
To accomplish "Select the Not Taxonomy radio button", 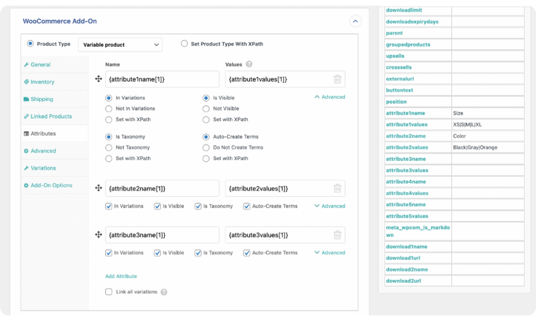I will click(109, 147).
